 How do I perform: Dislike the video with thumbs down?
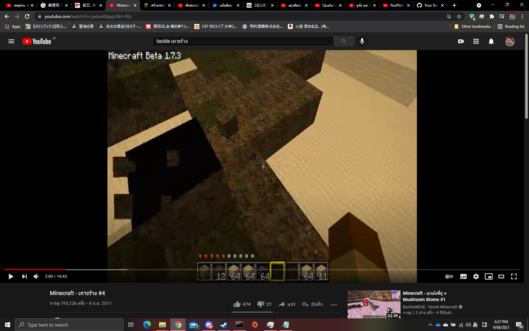tap(264, 304)
